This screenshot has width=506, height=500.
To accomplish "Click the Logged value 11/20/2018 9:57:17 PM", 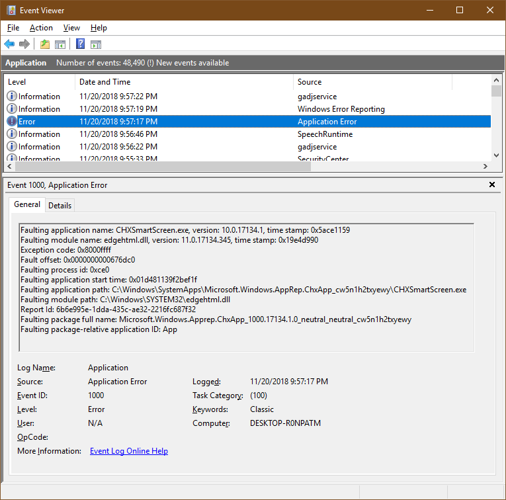I will pos(289,382).
